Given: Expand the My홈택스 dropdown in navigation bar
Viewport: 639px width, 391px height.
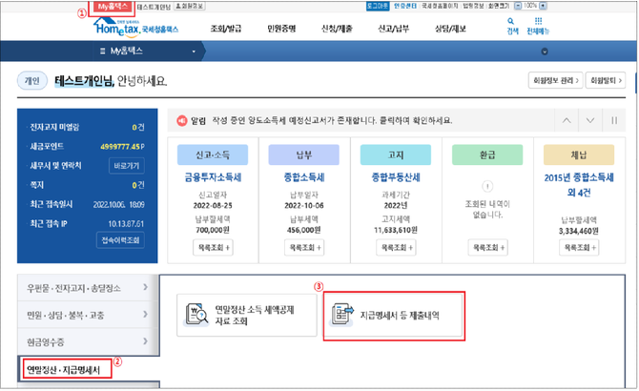Looking at the screenshot, I should (x=194, y=50).
